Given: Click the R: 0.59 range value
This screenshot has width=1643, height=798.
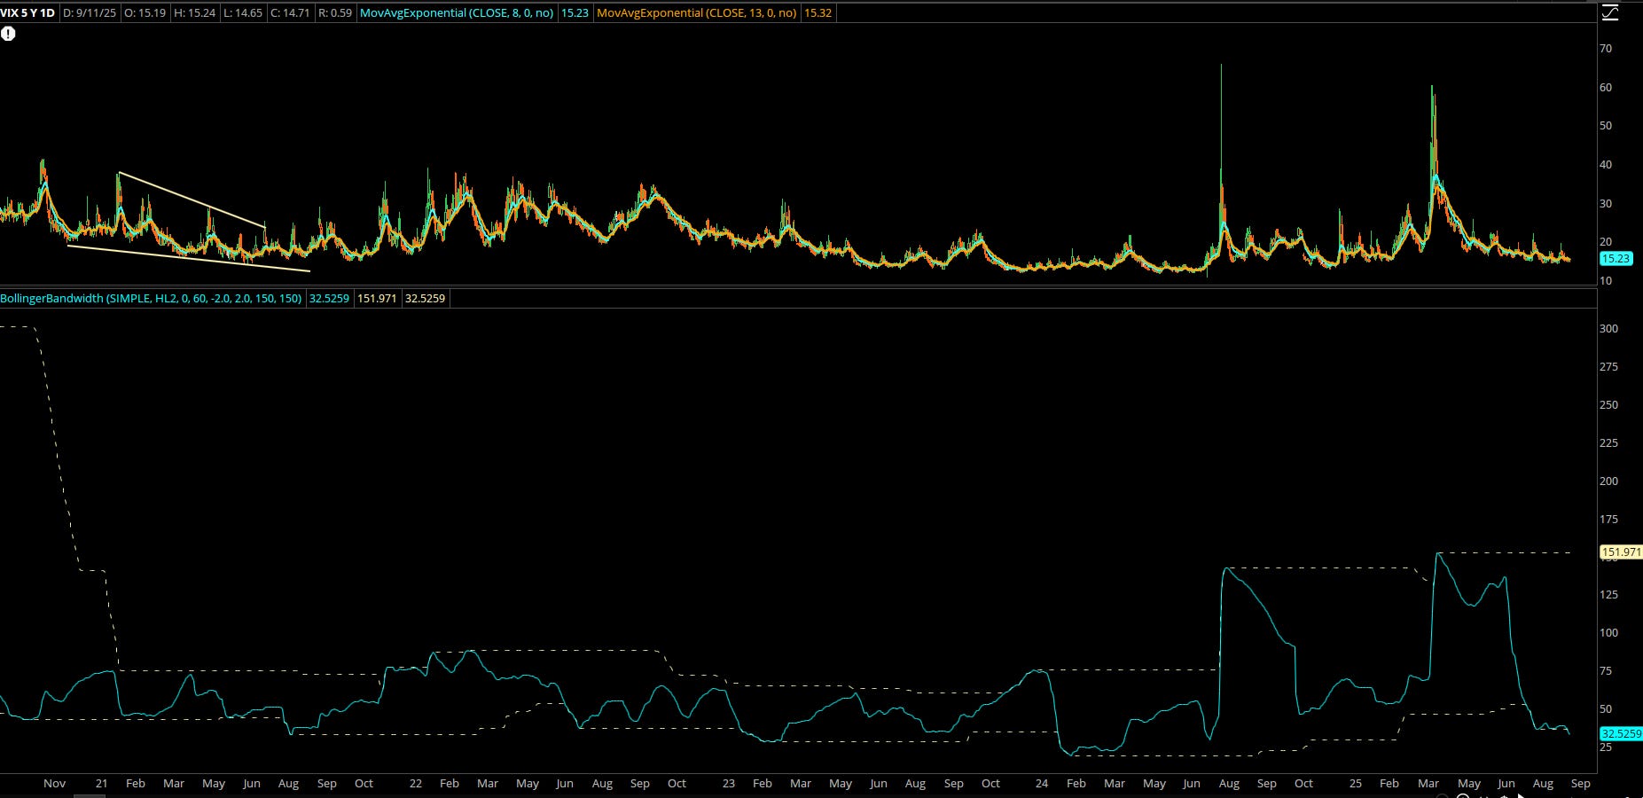Looking at the screenshot, I should [335, 13].
